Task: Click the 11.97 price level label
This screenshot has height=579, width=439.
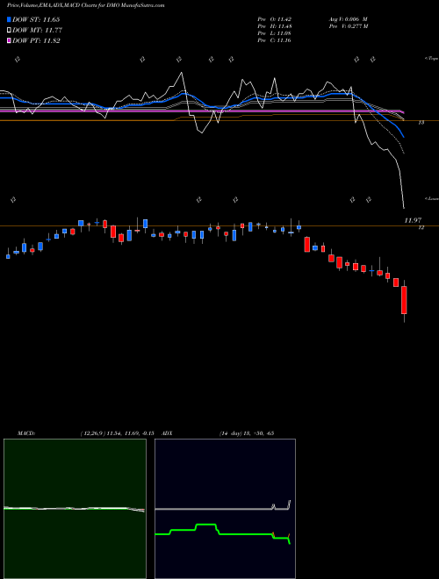Action: coord(413,220)
